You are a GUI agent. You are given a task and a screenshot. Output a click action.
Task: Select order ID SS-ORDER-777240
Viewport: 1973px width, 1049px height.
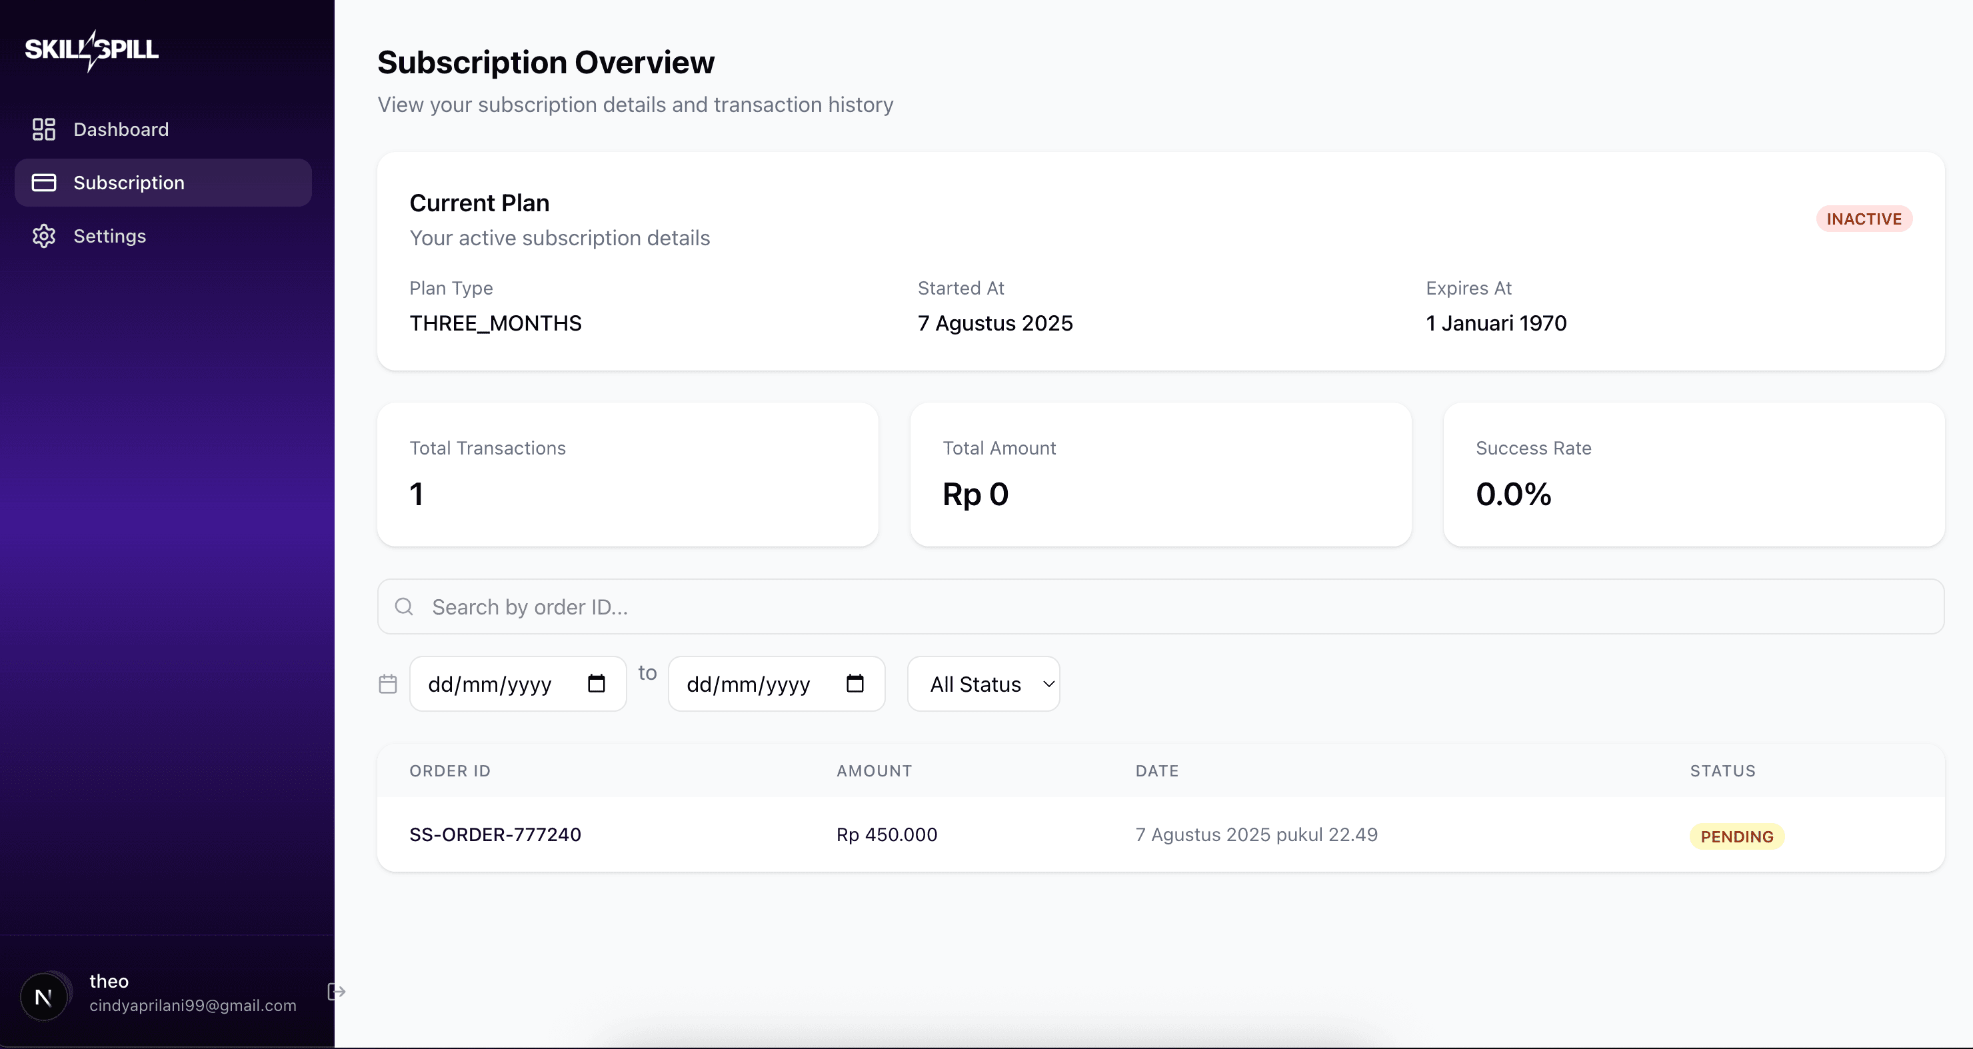coord(495,834)
